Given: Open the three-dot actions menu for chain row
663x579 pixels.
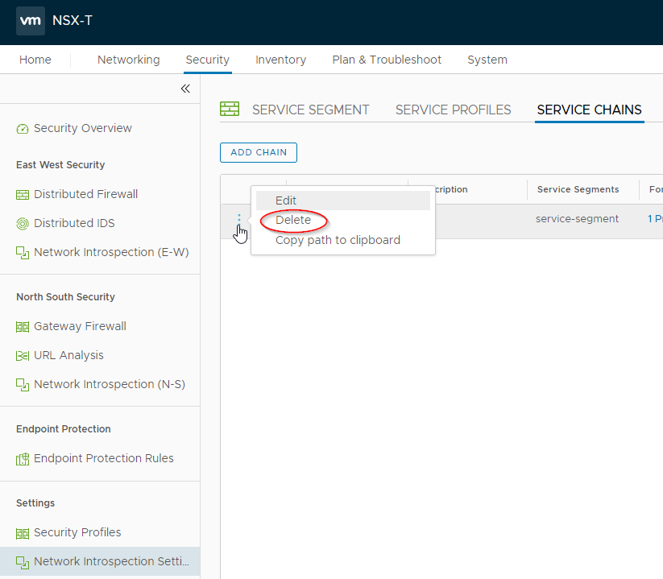Looking at the screenshot, I should (238, 219).
